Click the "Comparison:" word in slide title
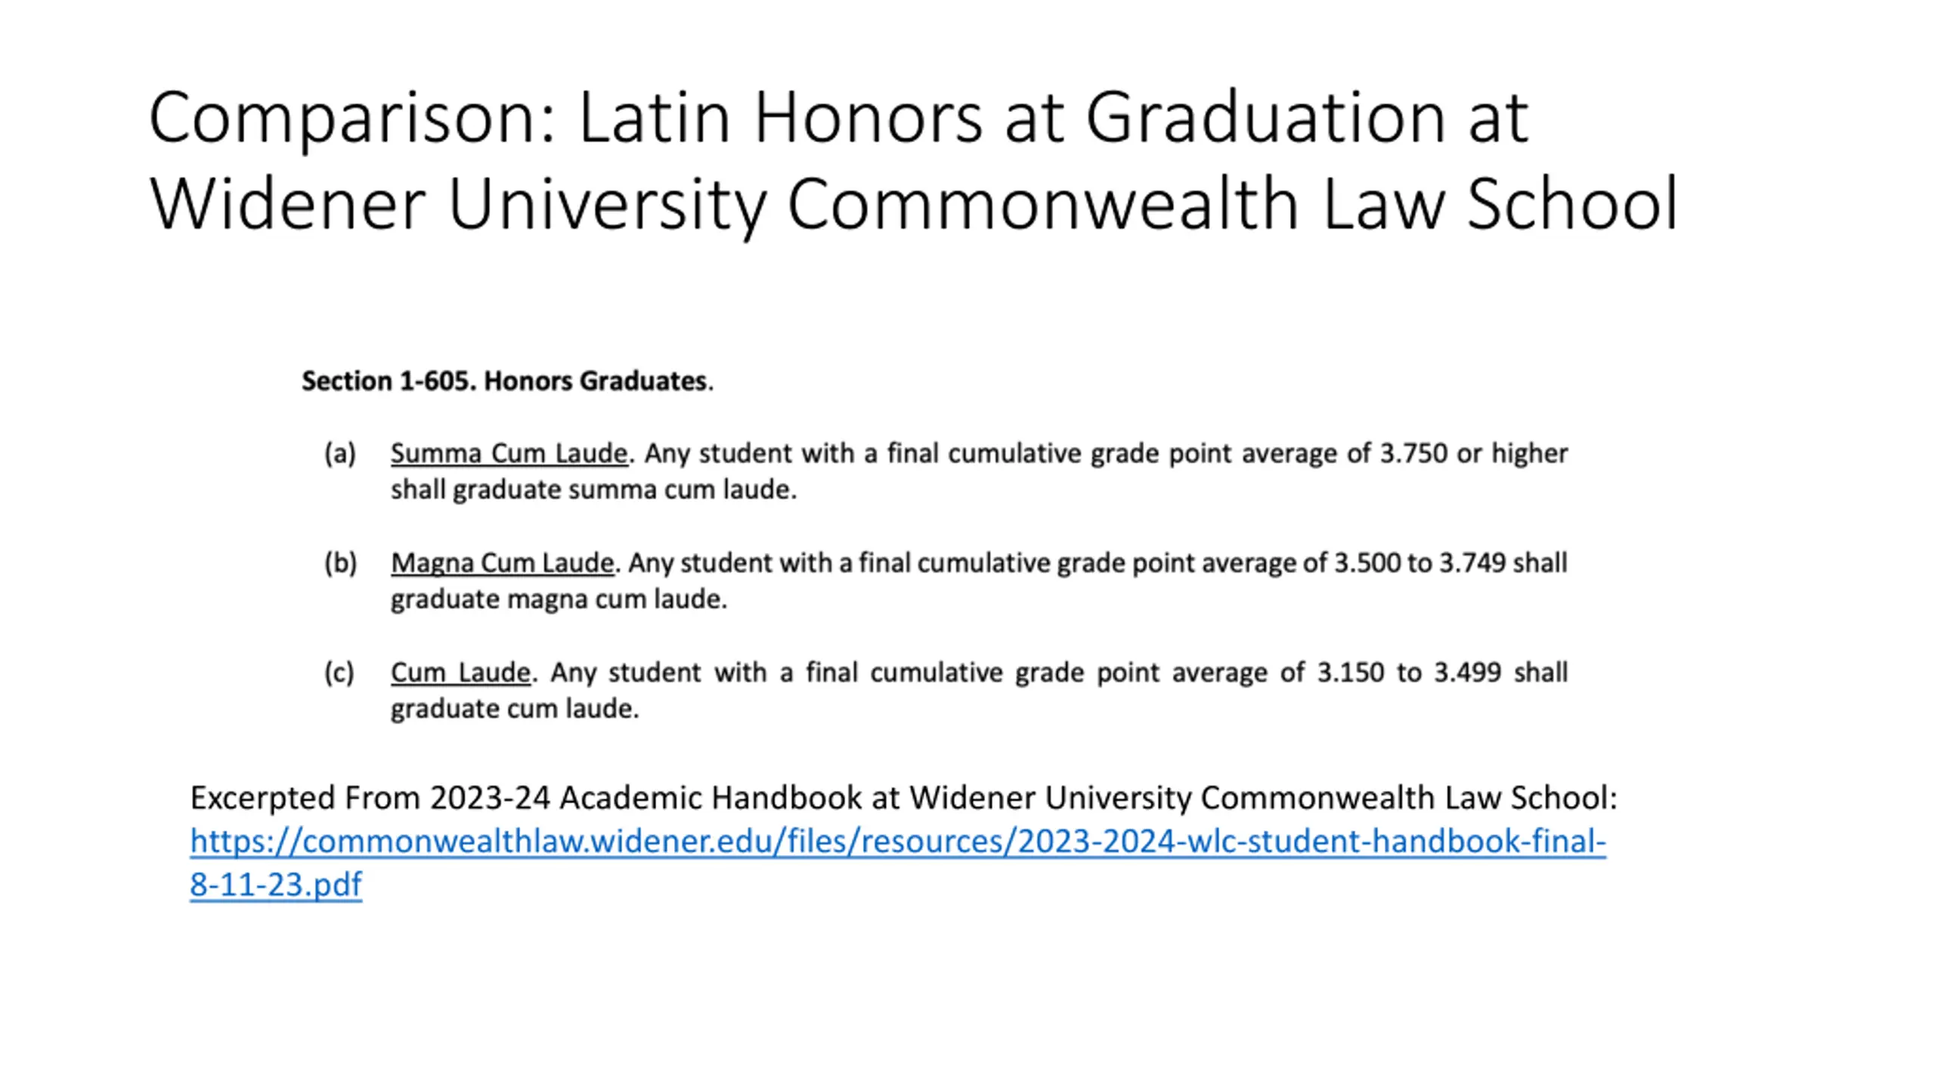This screenshot has width=1935, height=1088. [352, 118]
